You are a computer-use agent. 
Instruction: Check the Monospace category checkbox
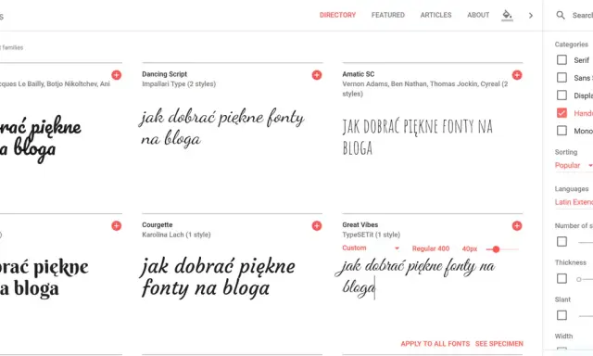click(561, 131)
